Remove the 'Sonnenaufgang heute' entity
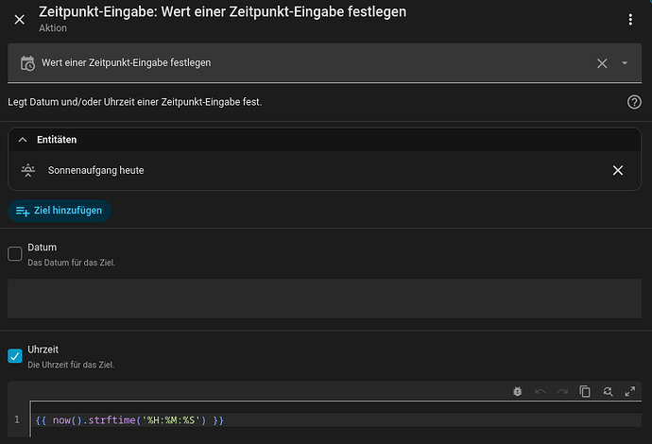The width and height of the screenshot is (652, 444). pyautogui.click(x=618, y=170)
